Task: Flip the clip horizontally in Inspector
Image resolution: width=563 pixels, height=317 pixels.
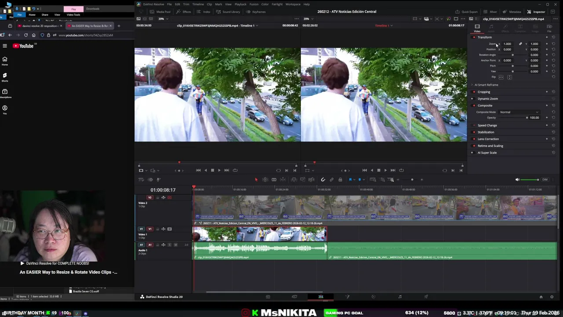Action: [x=501, y=77]
